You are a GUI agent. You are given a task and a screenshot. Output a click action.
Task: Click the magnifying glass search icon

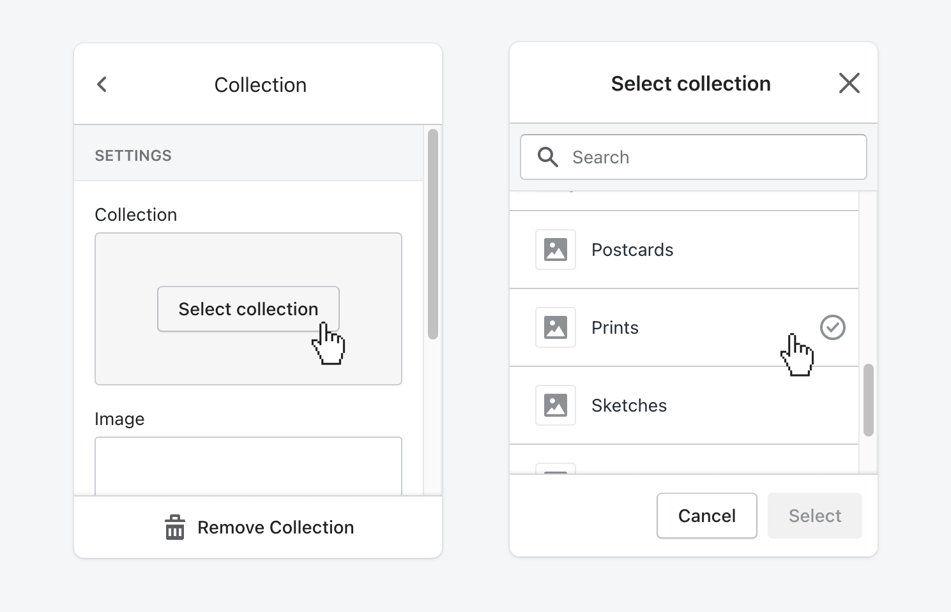[x=548, y=157]
